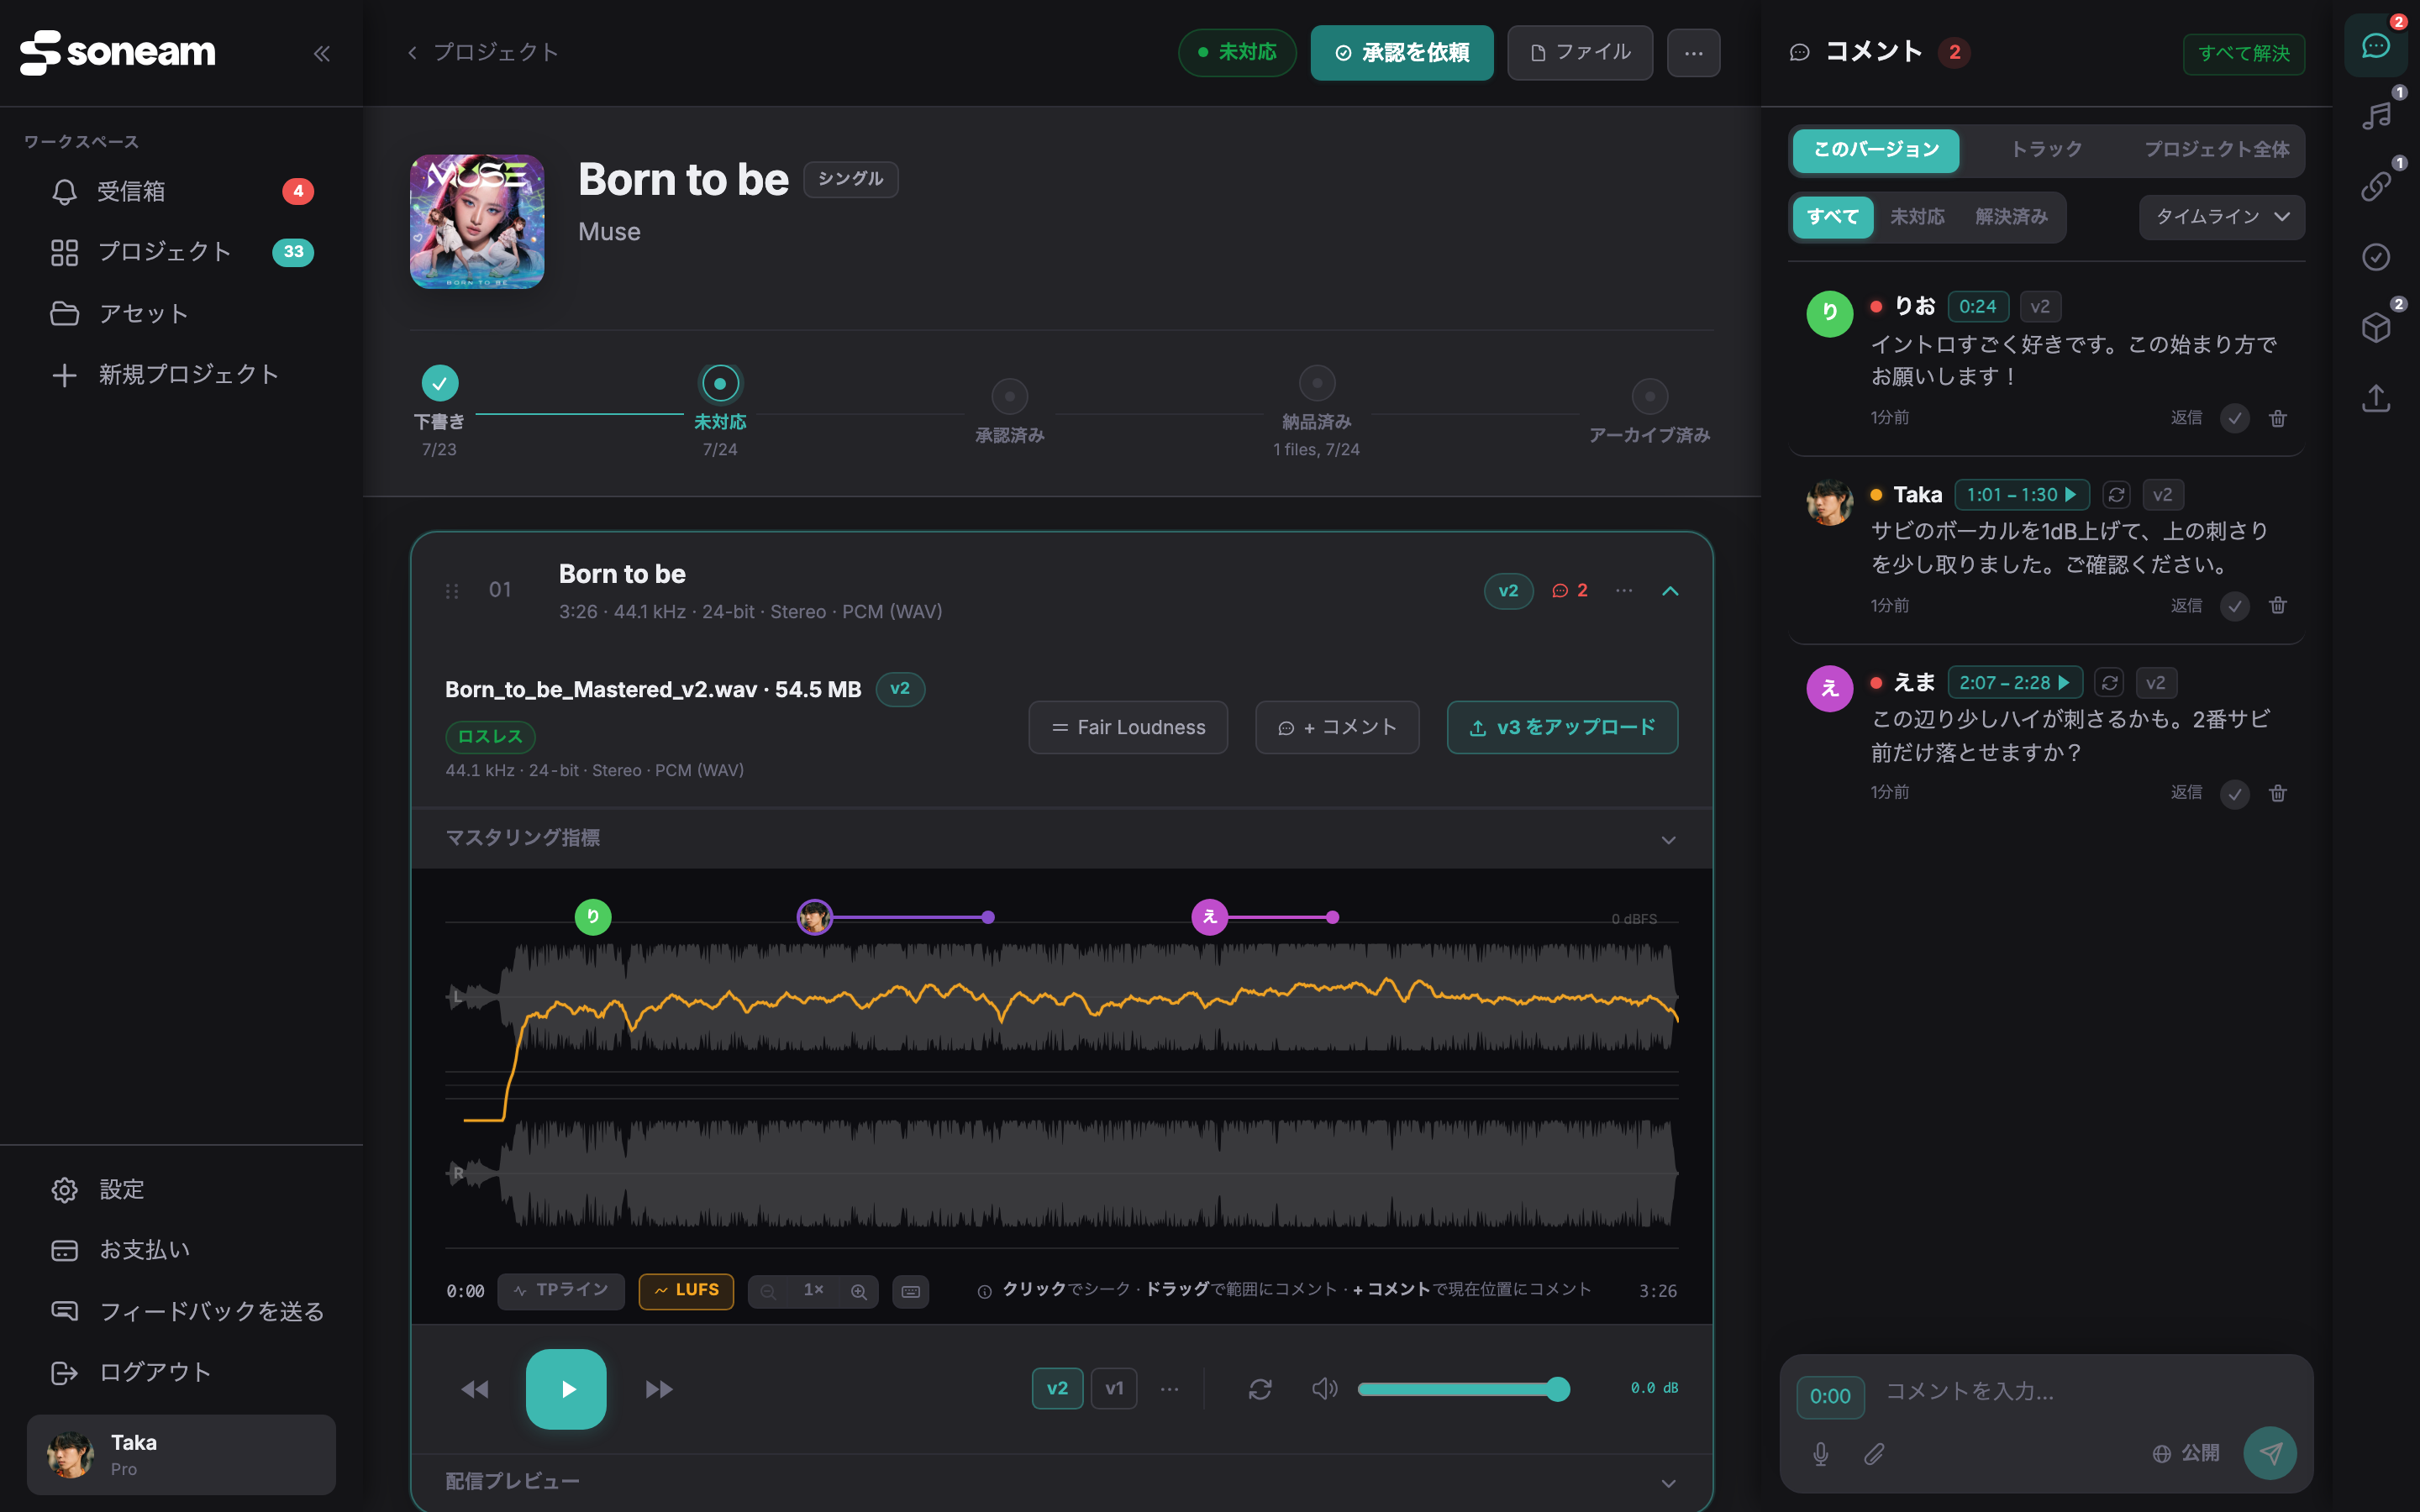The height and width of the screenshot is (1512, 2420).
Task: Open the タイムライン sort dropdown
Action: pos(2222,217)
